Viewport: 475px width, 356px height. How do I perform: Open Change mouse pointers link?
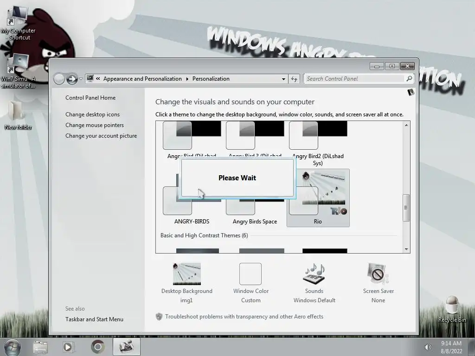(x=95, y=125)
